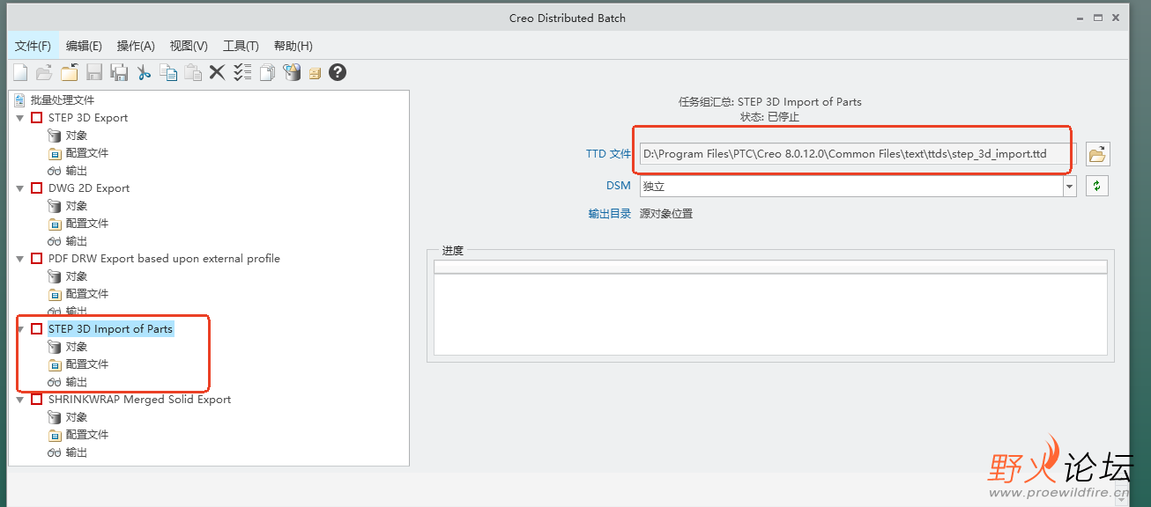Click the 输出目录 label link

(x=610, y=214)
